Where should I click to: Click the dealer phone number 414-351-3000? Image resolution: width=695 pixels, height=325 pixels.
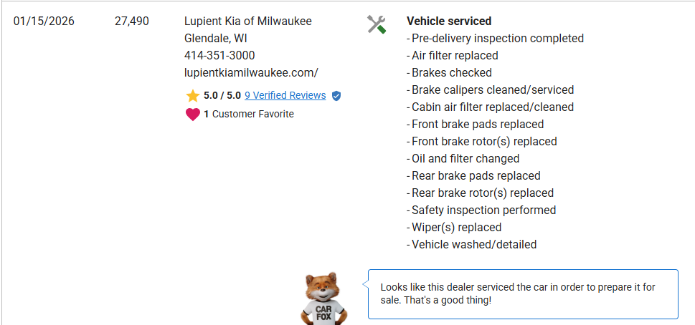coord(219,55)
